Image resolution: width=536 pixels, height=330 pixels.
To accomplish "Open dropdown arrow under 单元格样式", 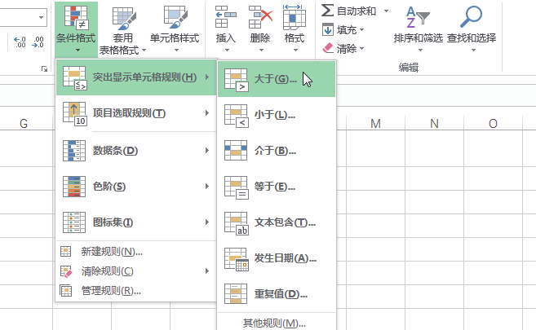I will click(x=176, y=51).
